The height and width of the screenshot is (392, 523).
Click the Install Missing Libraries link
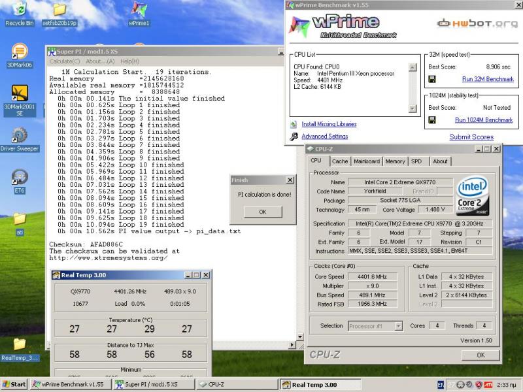click(329, 124)
